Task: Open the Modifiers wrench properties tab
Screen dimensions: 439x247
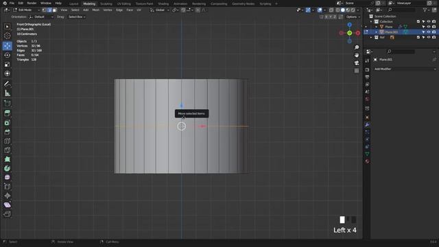Action: click(368, 125)
